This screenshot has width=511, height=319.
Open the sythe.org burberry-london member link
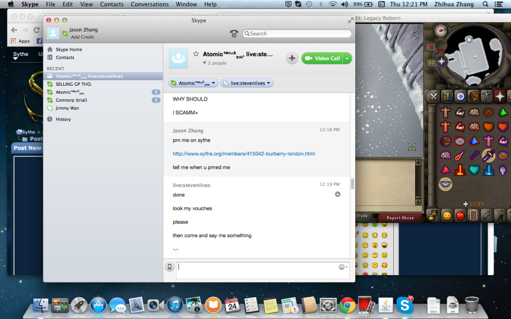[244, 154]
